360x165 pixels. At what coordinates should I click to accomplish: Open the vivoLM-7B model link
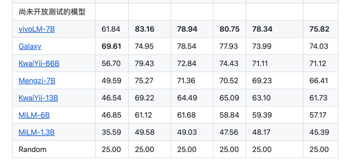tap(37, 29)
